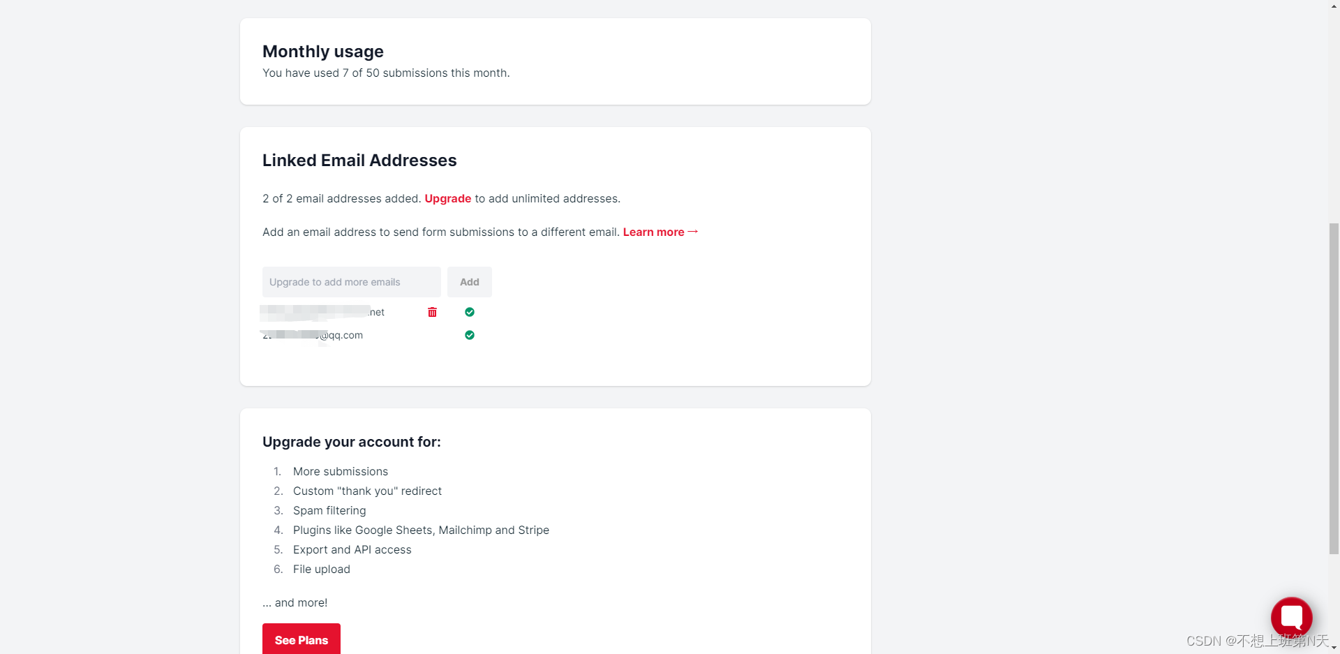The width and height of the screenshot is (1340, 654).
Task: Click the page vertical scrollbar thumb
Action: point(1334,389)
